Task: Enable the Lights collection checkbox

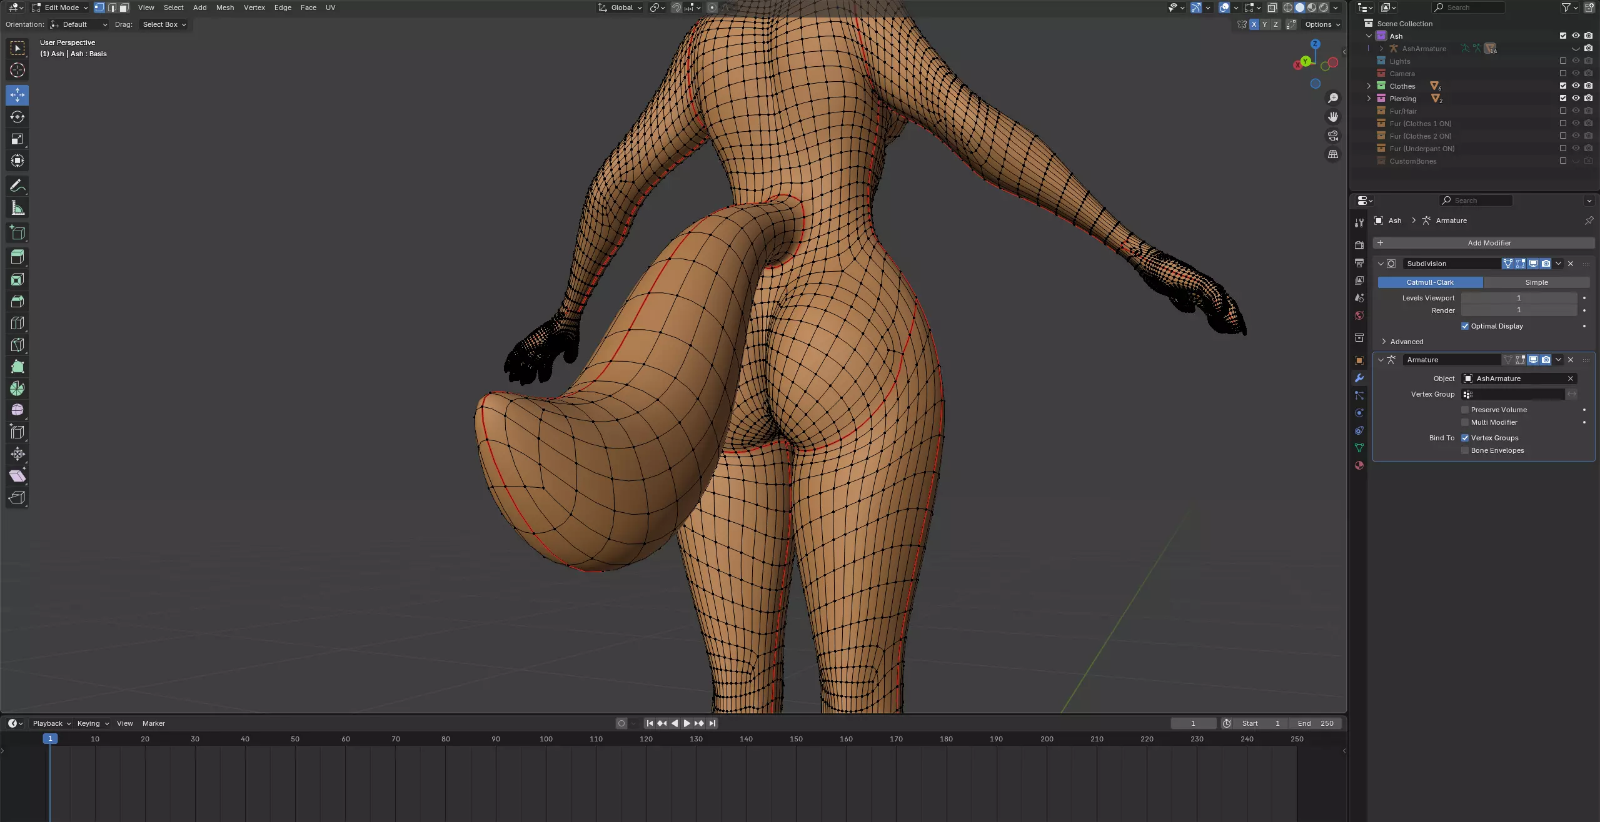Action: click(x=1563, y=61)
